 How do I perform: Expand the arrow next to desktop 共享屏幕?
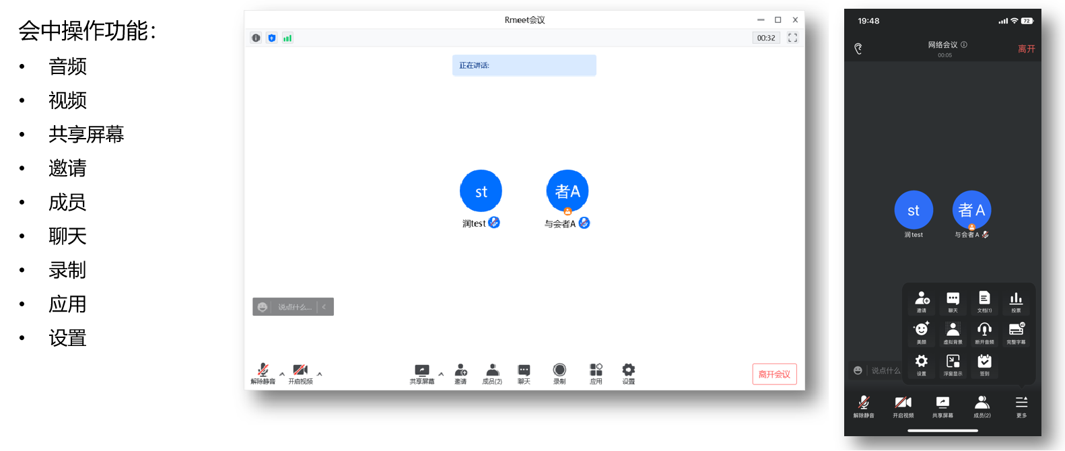(x=441, y=374)
